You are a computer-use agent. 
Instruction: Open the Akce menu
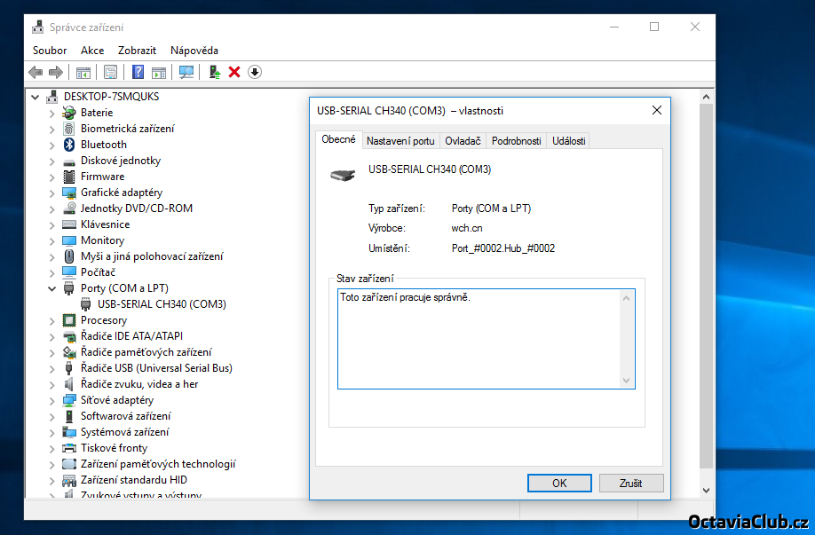92,51
